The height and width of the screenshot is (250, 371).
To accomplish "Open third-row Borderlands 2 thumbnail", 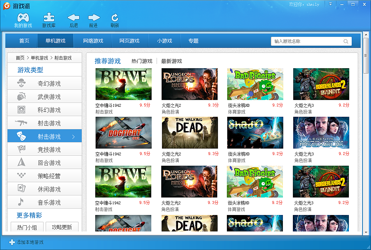I will click(321, 181).
